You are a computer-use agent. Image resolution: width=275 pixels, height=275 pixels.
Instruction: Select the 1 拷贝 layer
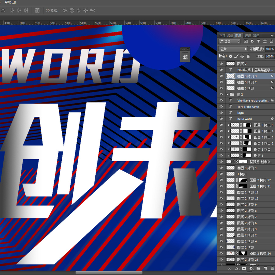(250, 174)
